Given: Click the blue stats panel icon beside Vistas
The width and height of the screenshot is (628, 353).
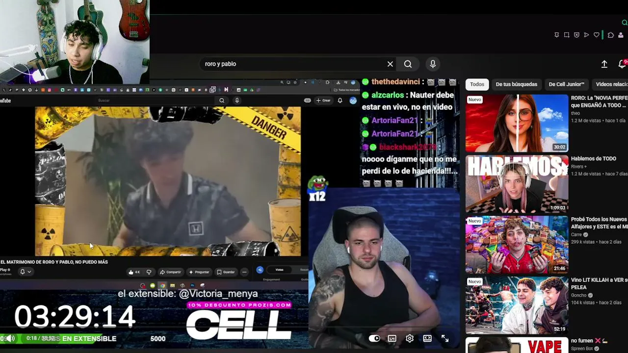Looking at the screenshot, I should pyautogui.click(x=260, y=270).
